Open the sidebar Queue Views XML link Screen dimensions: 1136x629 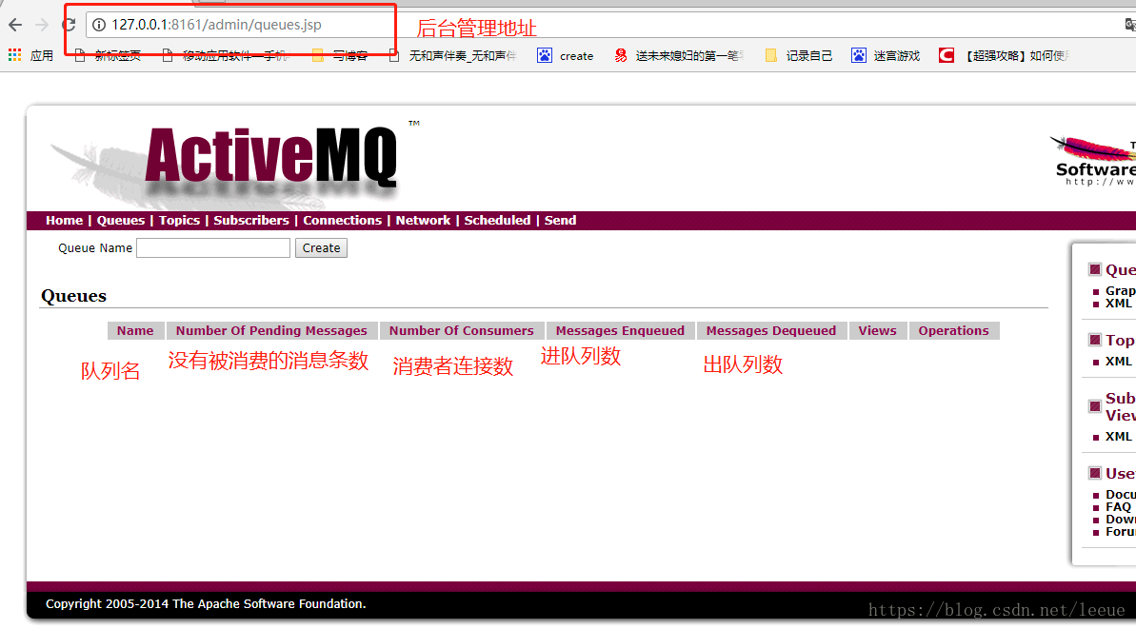1118,304
